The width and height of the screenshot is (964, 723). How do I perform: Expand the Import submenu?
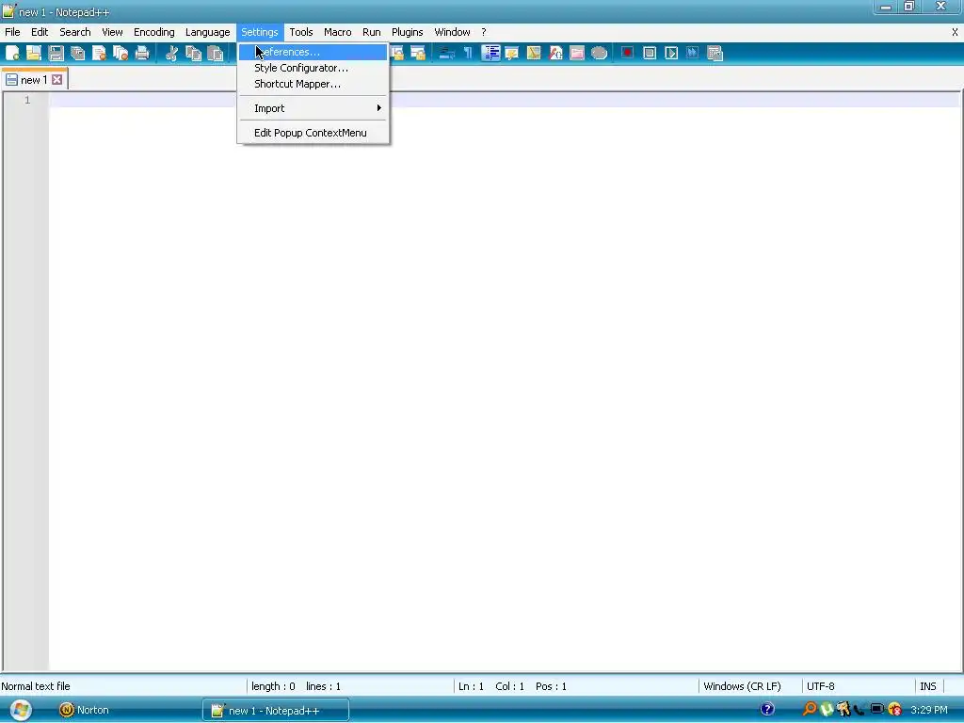[313, 108]
